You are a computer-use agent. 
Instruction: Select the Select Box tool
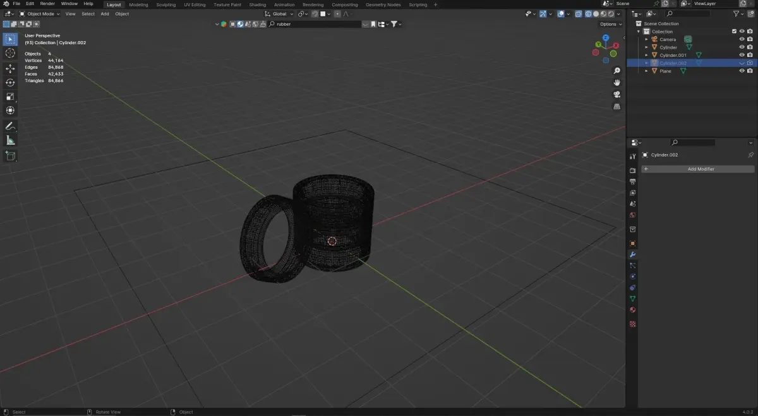tap(10, 39)
